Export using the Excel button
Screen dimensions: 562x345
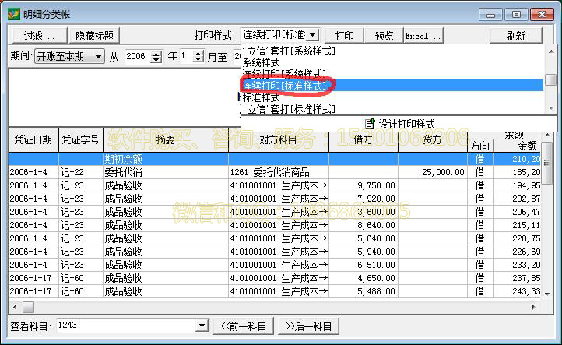[423, 36]
